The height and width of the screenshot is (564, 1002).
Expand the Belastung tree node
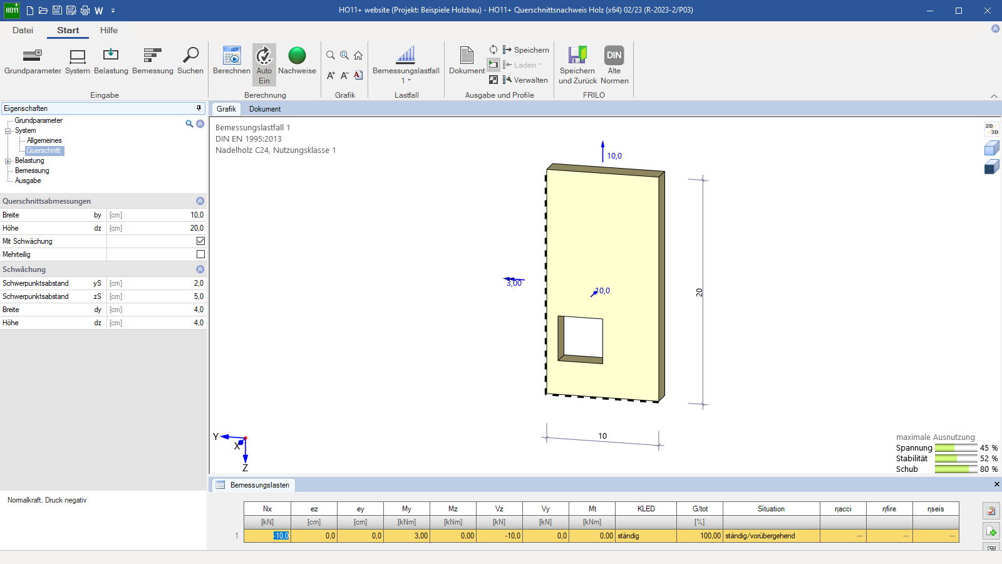pos(8,161)
